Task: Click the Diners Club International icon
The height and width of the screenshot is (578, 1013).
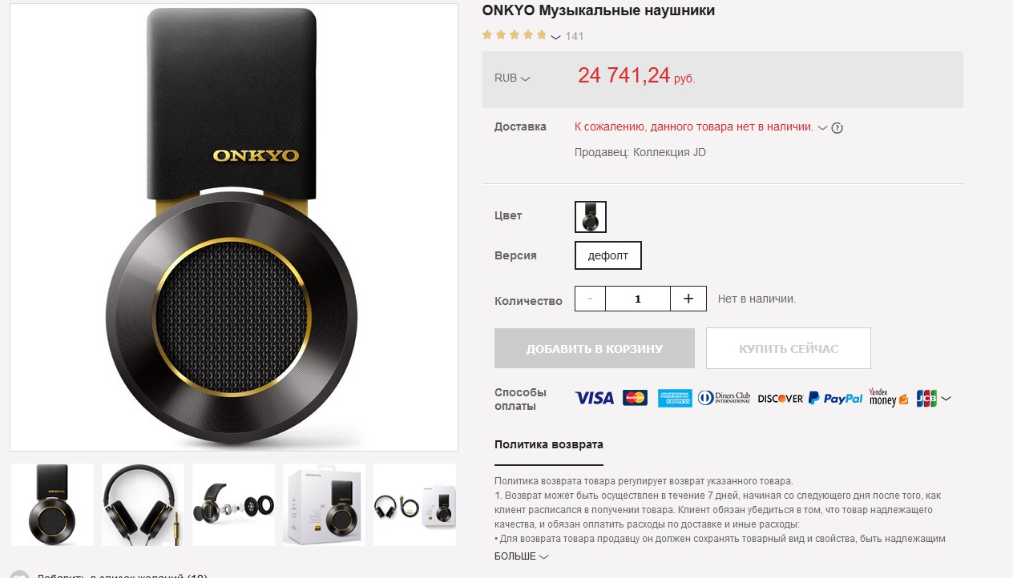Action: [724, 398]
